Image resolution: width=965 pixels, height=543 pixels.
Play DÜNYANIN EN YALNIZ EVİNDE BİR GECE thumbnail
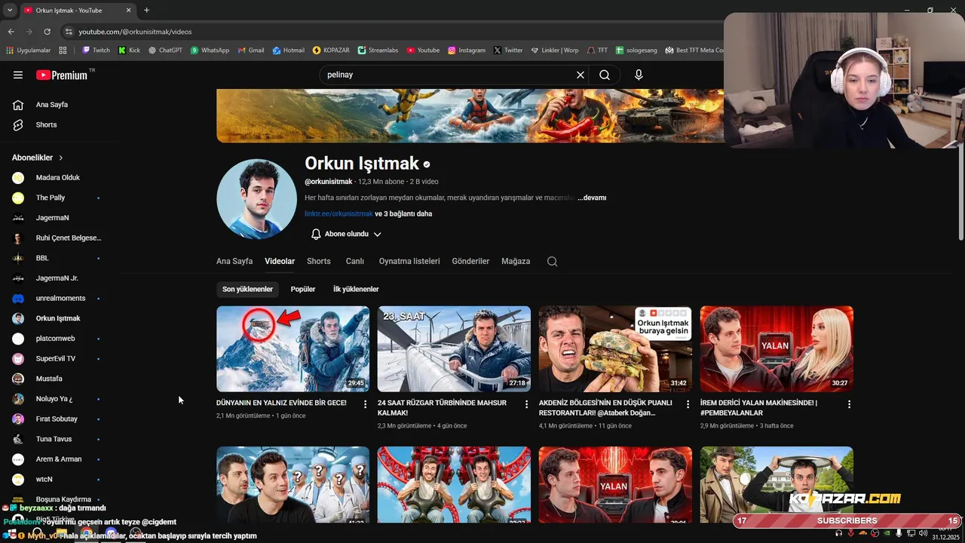pos(293,348)
